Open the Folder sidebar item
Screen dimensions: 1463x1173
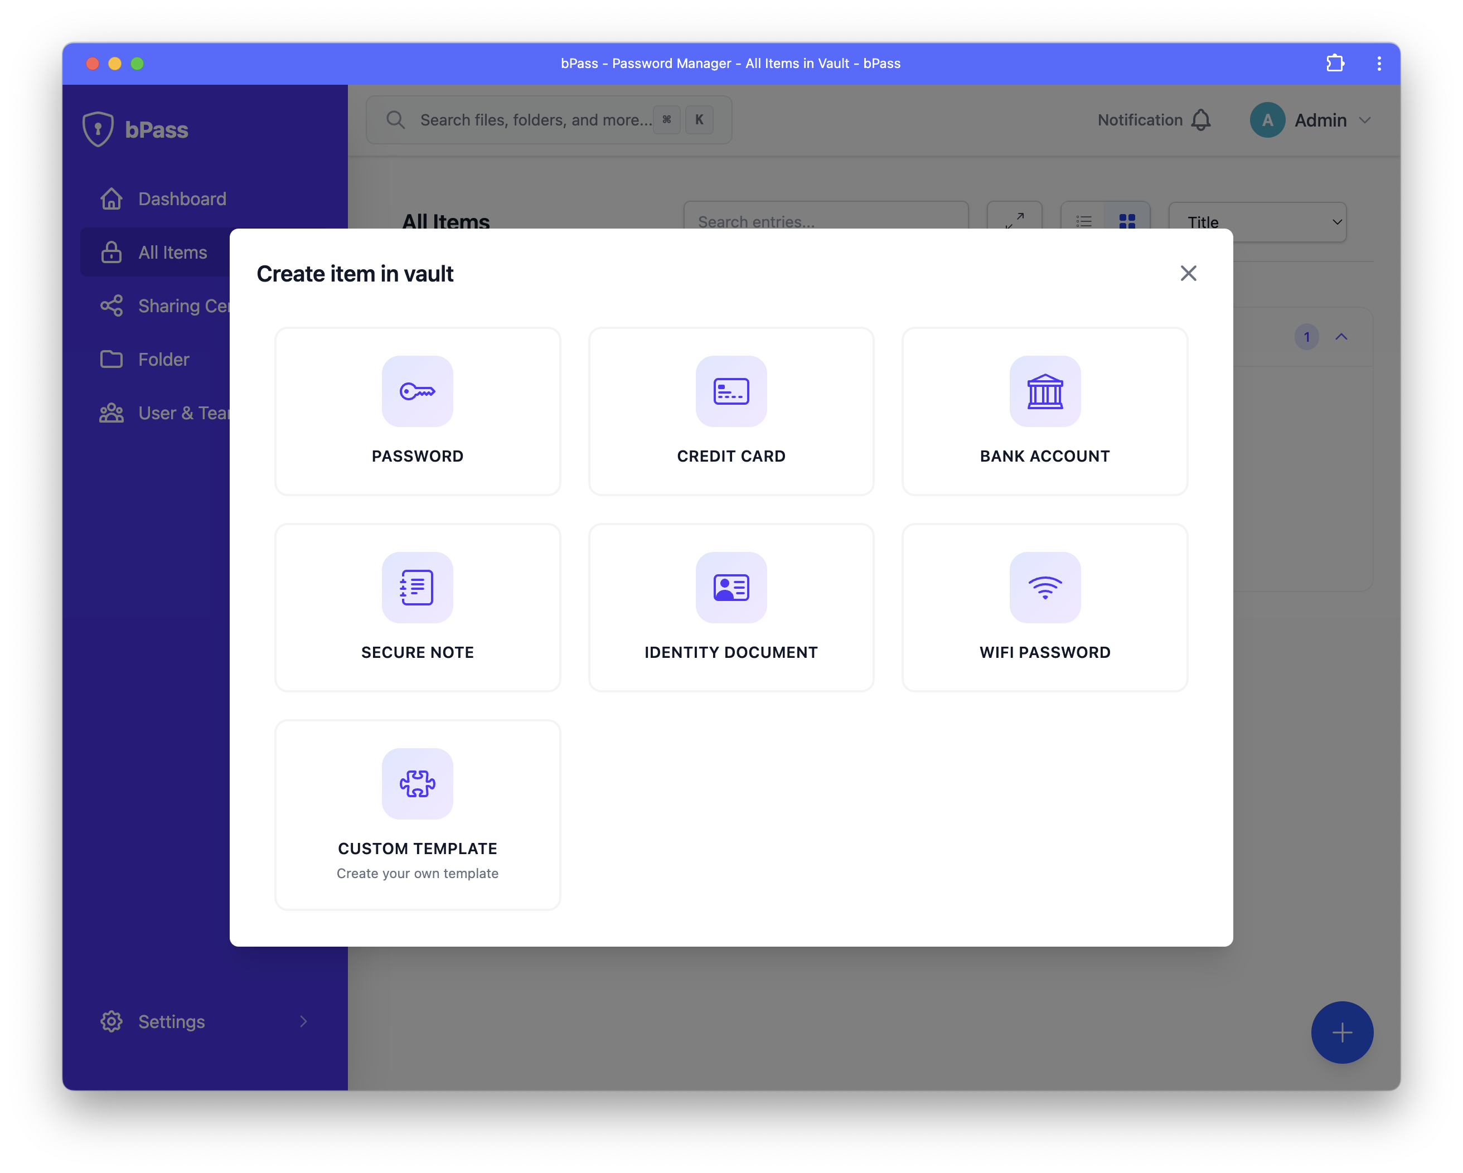point(163,360)
